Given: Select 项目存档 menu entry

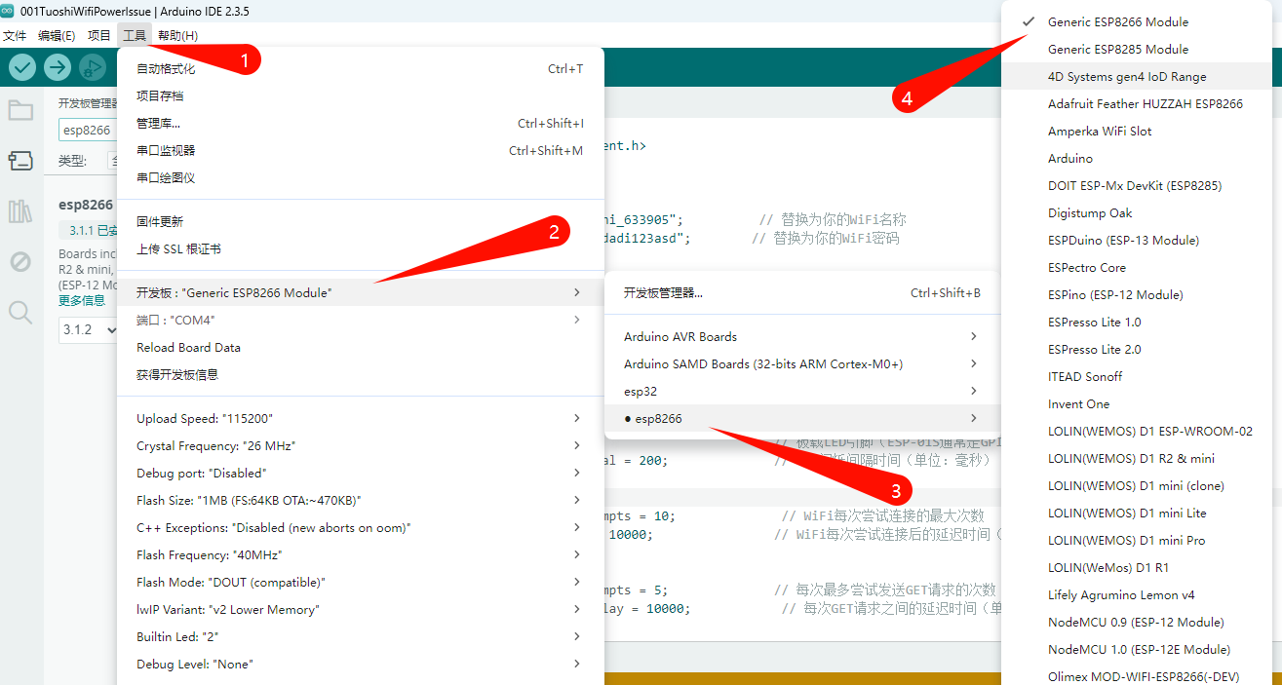Looking at the screenshot, I should tap(361, 96).
